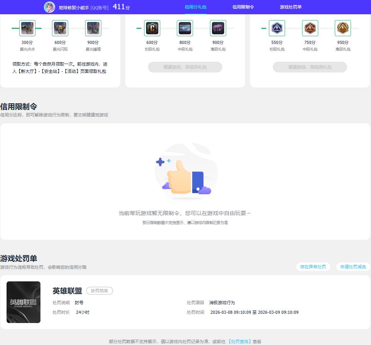Select the 900分 星光璀璨 reward icon
This screenshot has width=371, height=345.
click(93, 28)
